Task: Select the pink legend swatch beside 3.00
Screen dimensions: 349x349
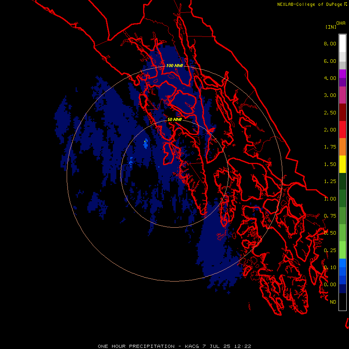Action: point(342,95)
